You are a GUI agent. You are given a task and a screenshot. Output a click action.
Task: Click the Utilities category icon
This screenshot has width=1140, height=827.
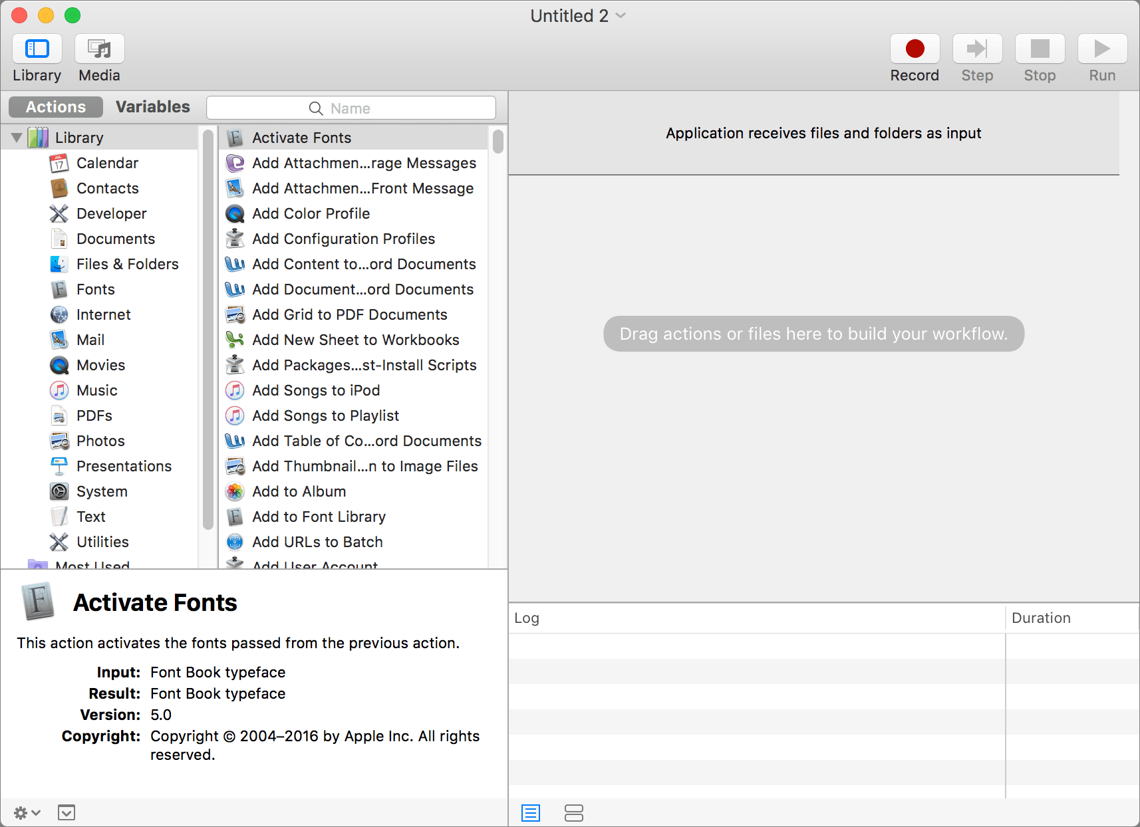[x=59, y=542]
